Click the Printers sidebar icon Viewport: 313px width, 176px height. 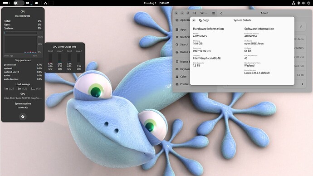point(177,84)
